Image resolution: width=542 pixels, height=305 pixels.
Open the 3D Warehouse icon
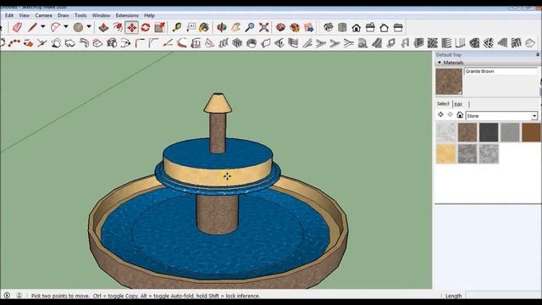tap(280, 27)
